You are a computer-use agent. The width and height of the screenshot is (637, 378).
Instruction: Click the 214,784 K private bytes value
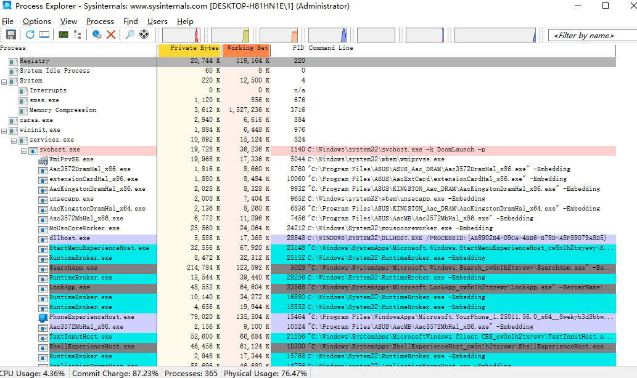(203, 268)
